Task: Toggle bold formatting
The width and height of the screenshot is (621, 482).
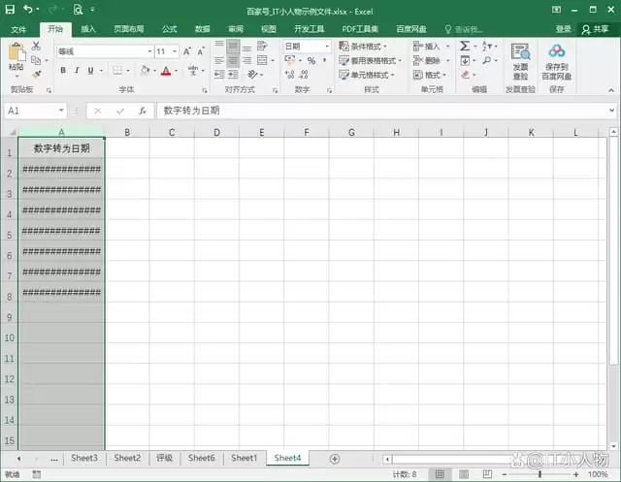Action: coord(63,71)
